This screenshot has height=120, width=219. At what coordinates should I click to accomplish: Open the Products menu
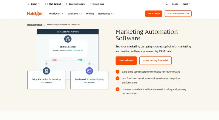coord(56,14)
